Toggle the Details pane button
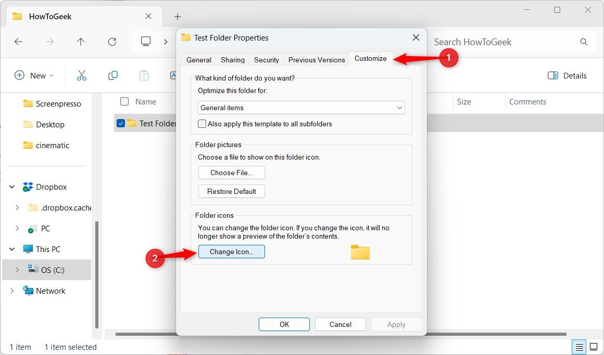 pos(567,76)
